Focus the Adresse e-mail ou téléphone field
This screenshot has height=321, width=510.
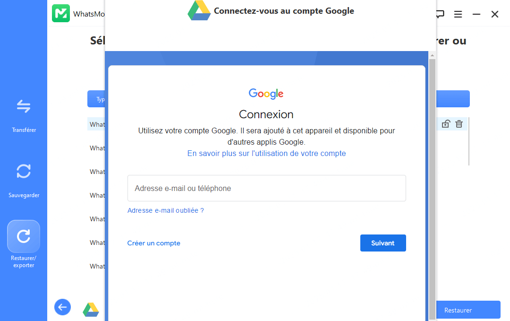[x=266, y=188]
